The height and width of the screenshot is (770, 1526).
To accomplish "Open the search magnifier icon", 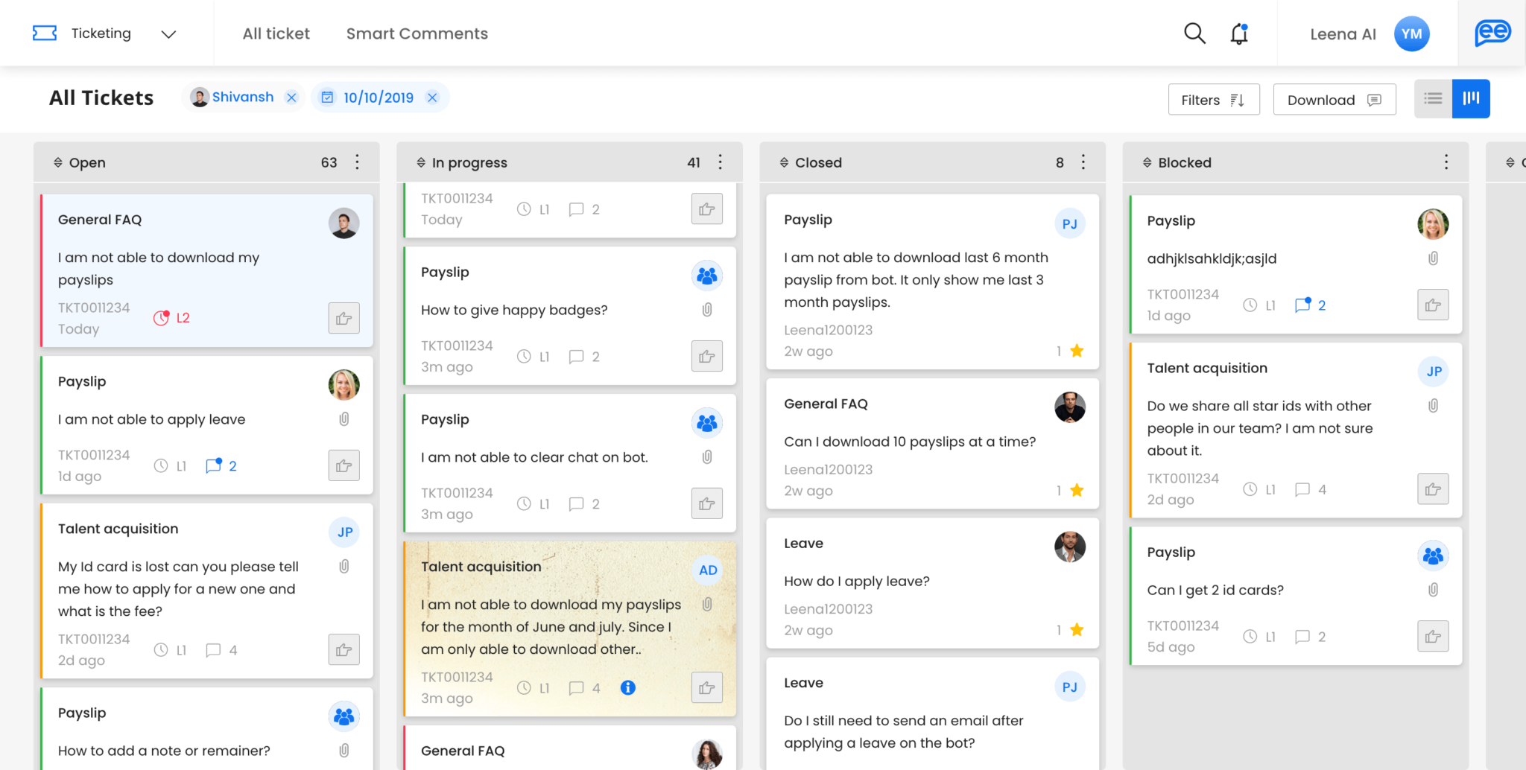I will pyautogui.click(x=1194, y=34).
